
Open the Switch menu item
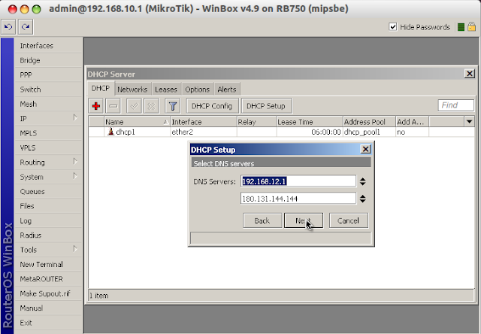pyautogui.click(x=48, y=90)
